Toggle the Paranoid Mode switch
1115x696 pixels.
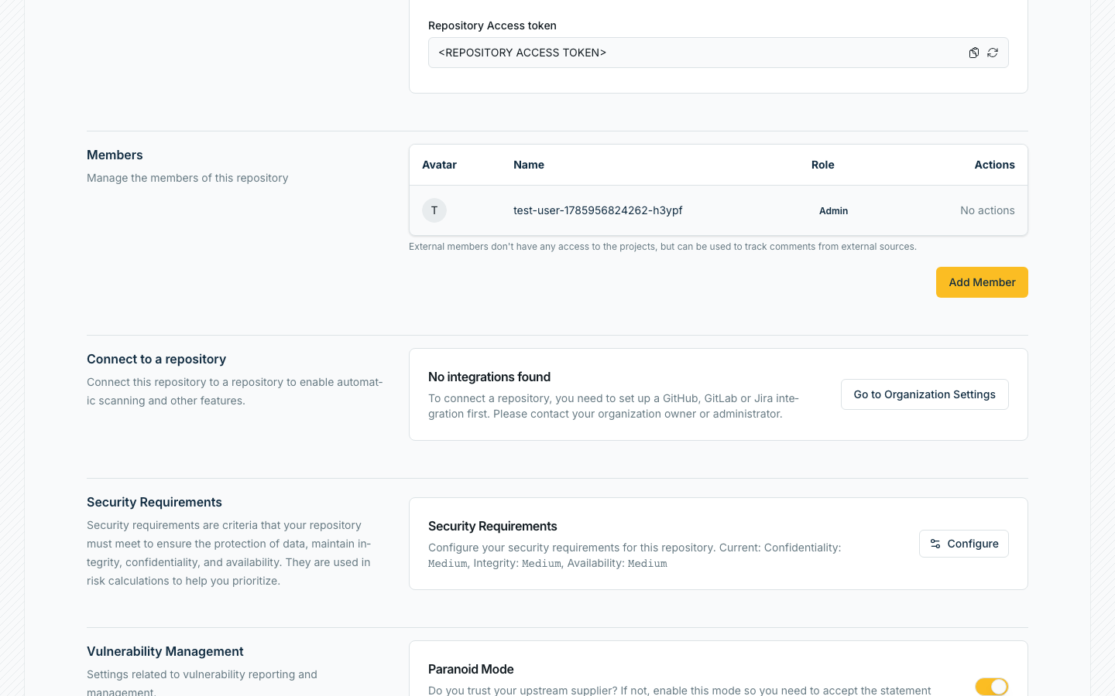click(x=992, y=687)
